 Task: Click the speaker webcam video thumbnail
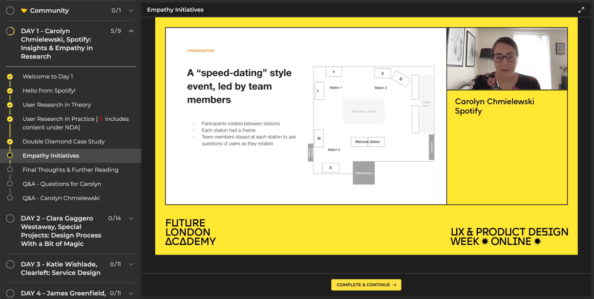(507, 59)
